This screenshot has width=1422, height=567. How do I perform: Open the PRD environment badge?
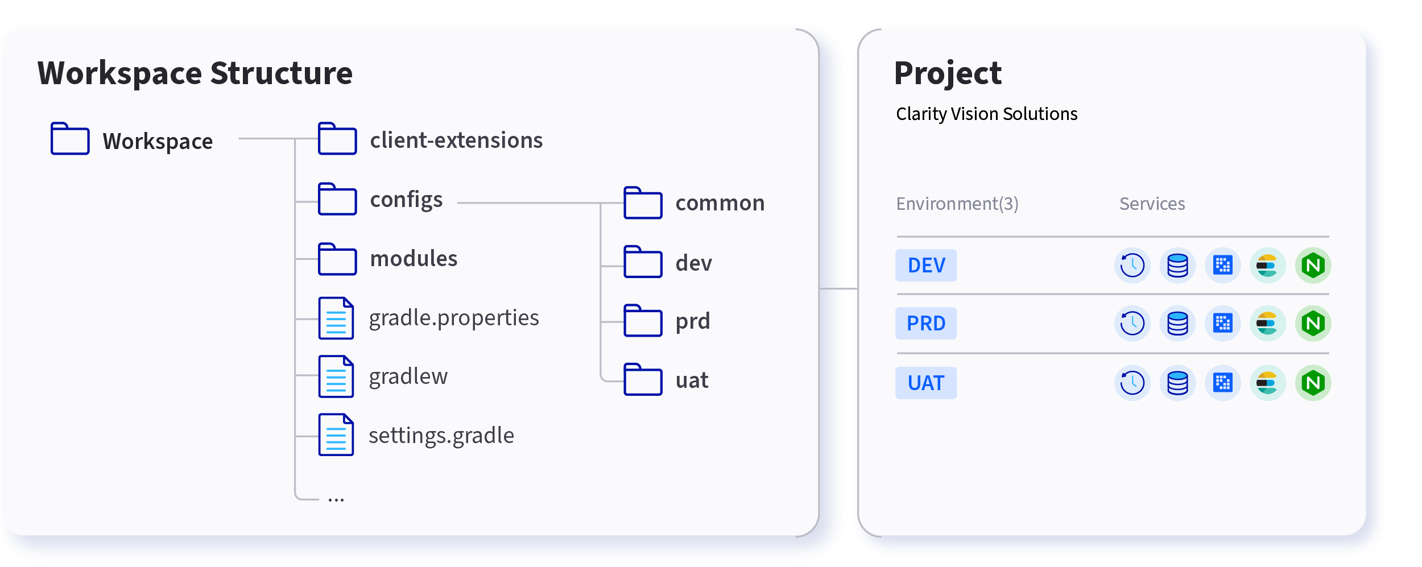(x=926, y=324)
